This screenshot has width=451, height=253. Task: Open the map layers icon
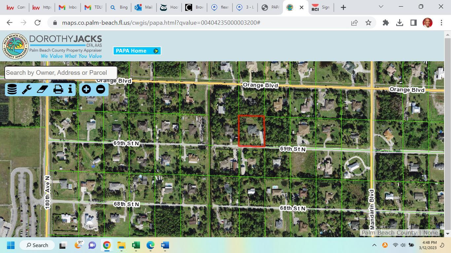coord(12,89)
